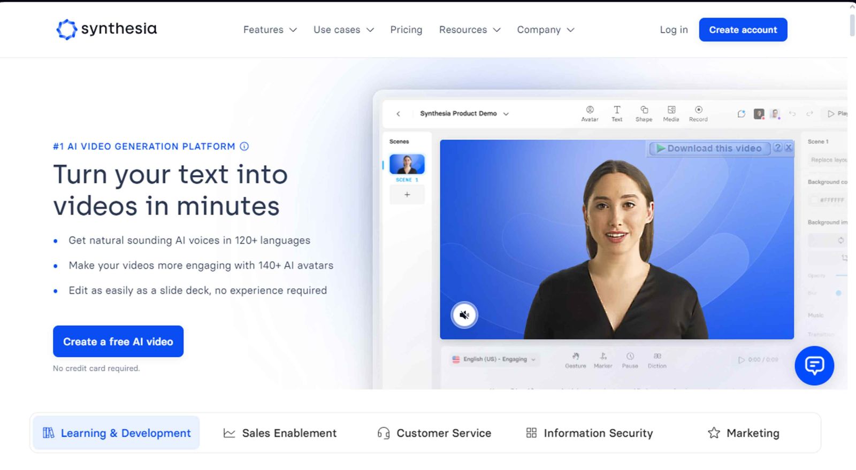Click the Learning & Development books icon
This screenshot has width=856, height=470.
tap(48, 433)
